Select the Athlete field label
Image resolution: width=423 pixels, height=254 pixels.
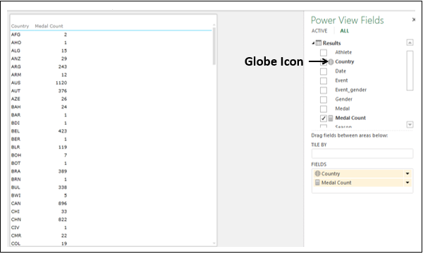click(x=343, y=52)
